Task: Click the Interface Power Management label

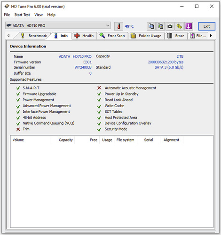Action: 46,112
